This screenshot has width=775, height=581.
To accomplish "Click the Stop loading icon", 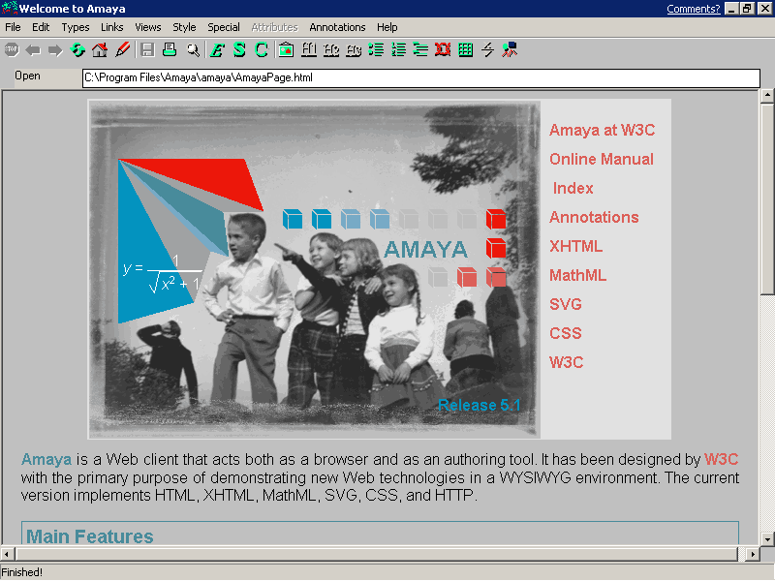I will 12,50.
